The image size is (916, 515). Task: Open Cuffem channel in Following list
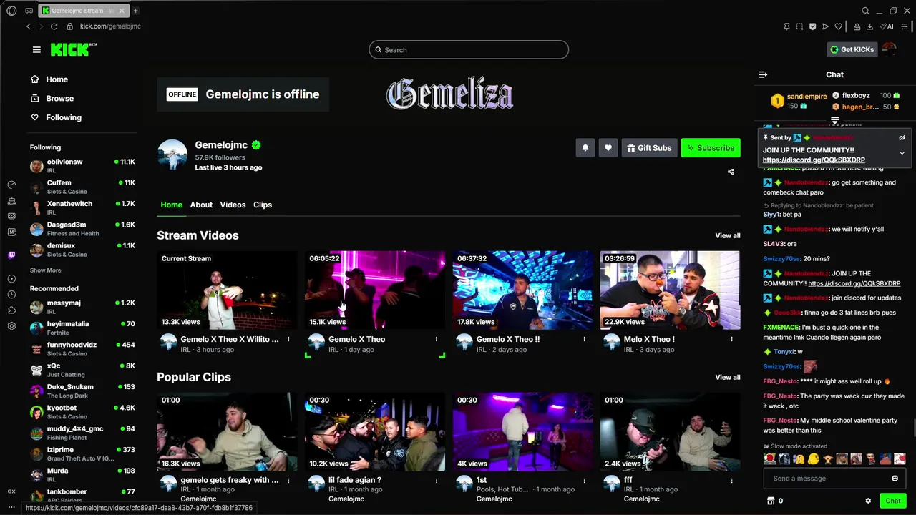(83, 187)
